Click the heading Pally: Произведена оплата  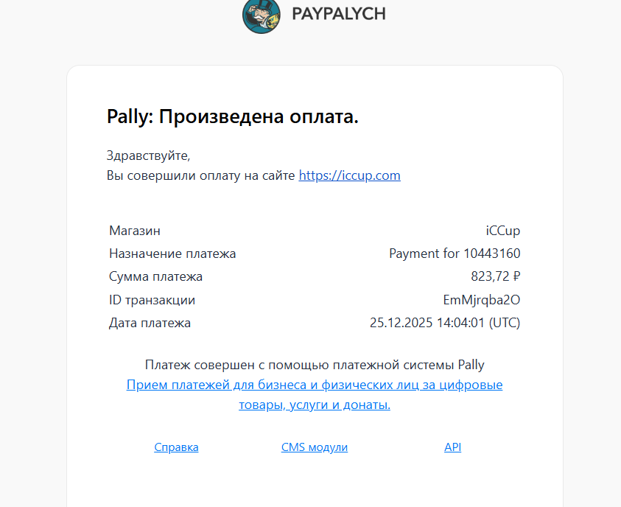point(233,116)
